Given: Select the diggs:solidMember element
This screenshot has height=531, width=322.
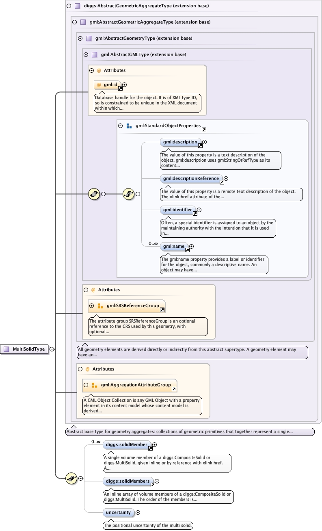Looking at the screenshot, I should coord(128,445).
